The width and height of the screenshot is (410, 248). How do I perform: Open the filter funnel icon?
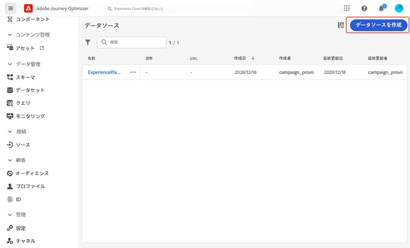click(x=88, y=42)
